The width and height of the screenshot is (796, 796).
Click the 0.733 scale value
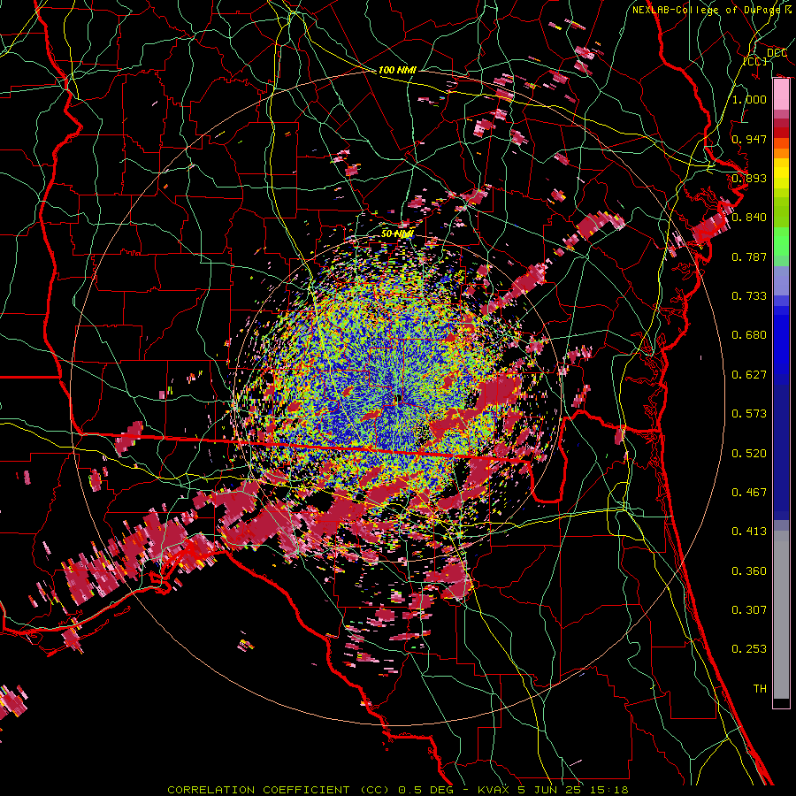pos(749,295)
